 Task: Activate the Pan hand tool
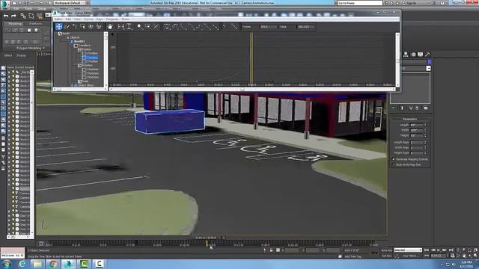point(110,27)
